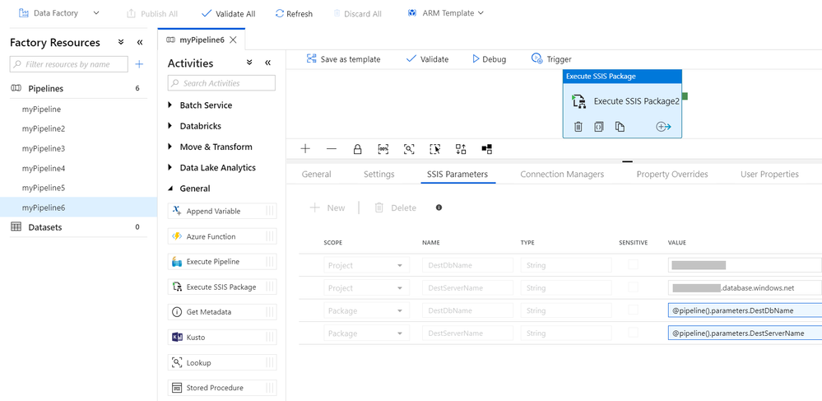The image size is (822, 401).
Task: Open myPipeline in the resource list
Action: coord(41,110)
